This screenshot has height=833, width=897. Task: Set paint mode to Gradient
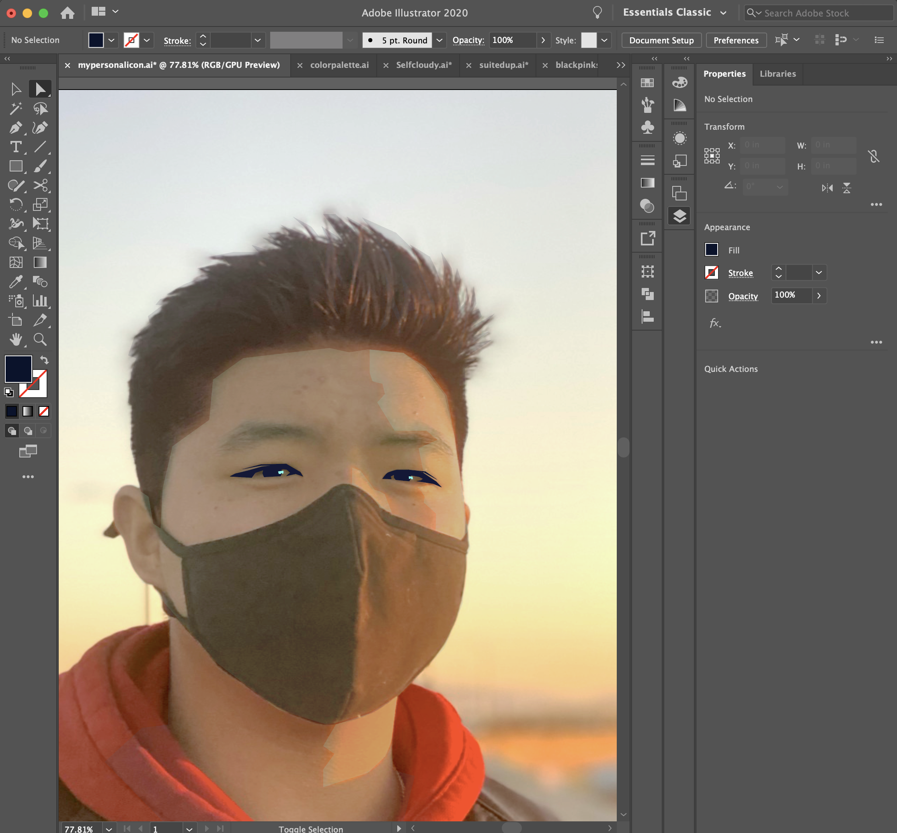tap(27, 411)
